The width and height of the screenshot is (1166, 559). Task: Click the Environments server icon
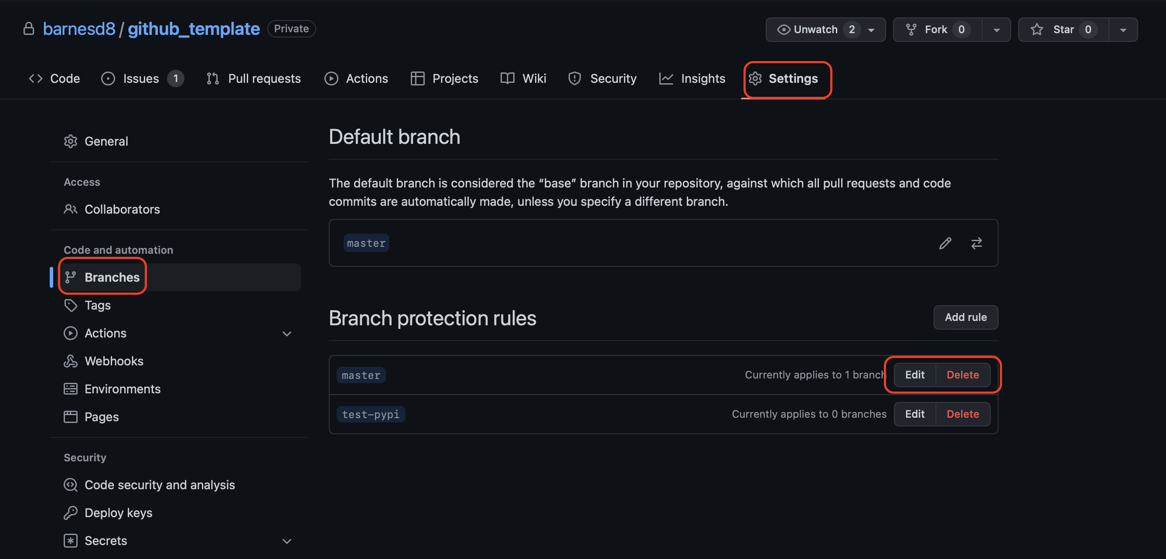click(70, 389)
